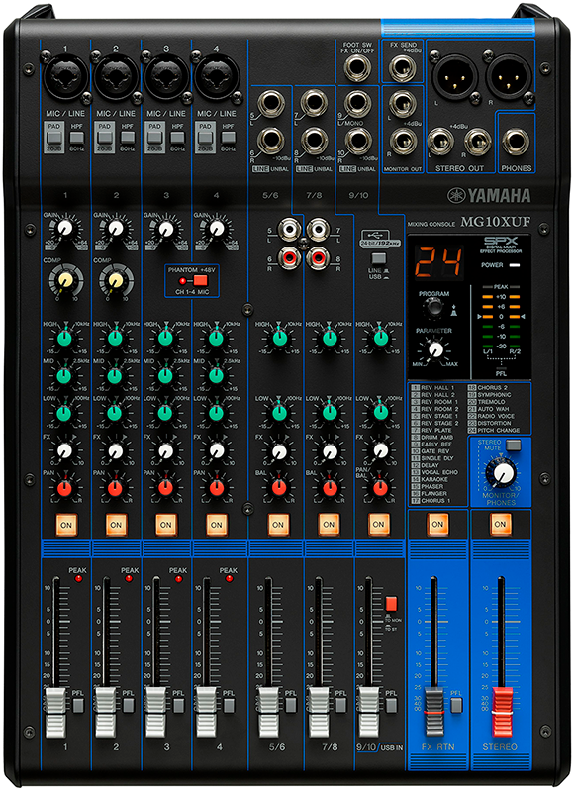The image size is (575, 792).
Task: Click the channel 5 L line input jack
Action: 271,104
